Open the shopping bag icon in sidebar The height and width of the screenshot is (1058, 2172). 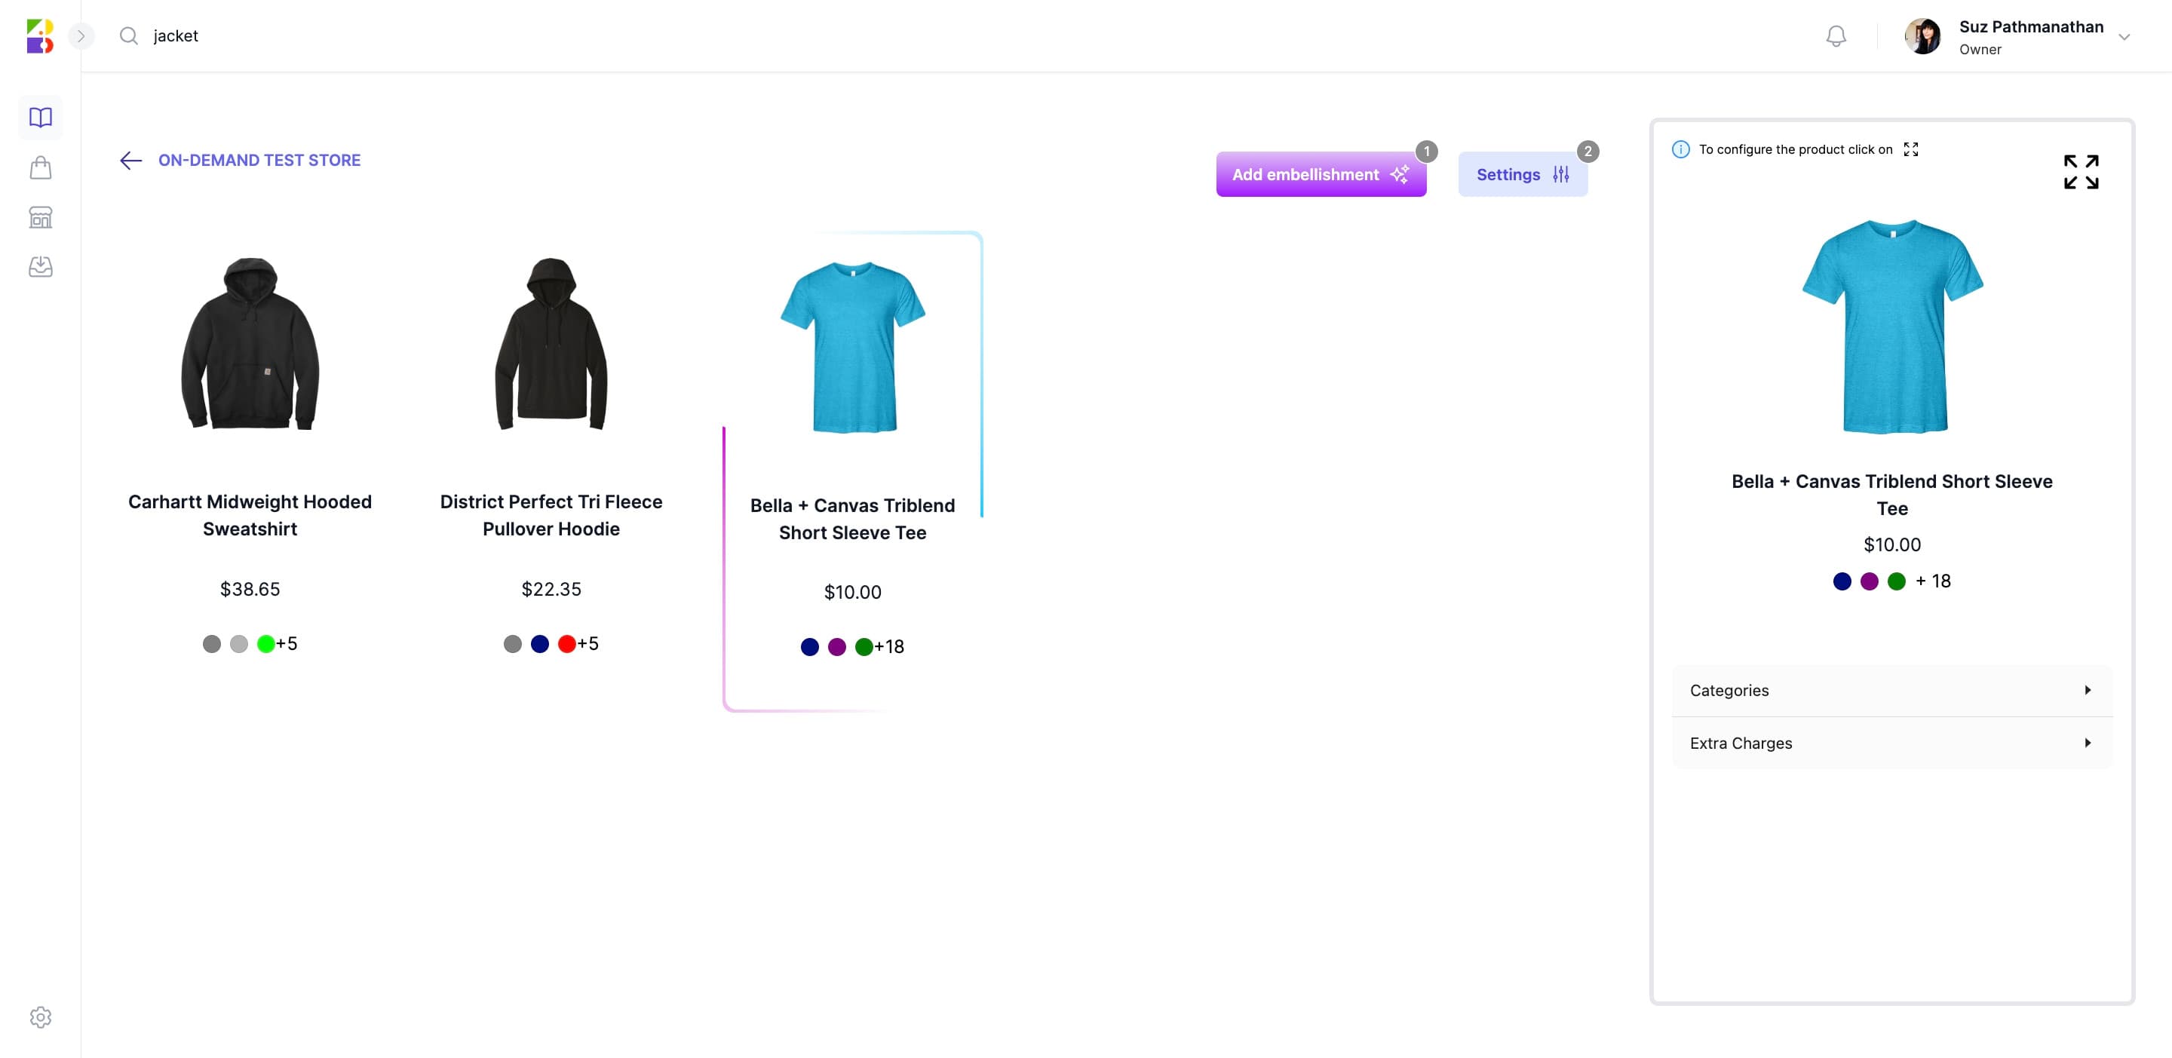[x=41, y=167]
